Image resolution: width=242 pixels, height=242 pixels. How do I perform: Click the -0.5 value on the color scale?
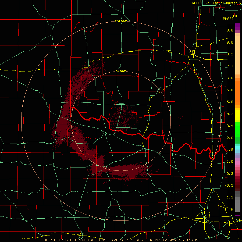point(229,186)
